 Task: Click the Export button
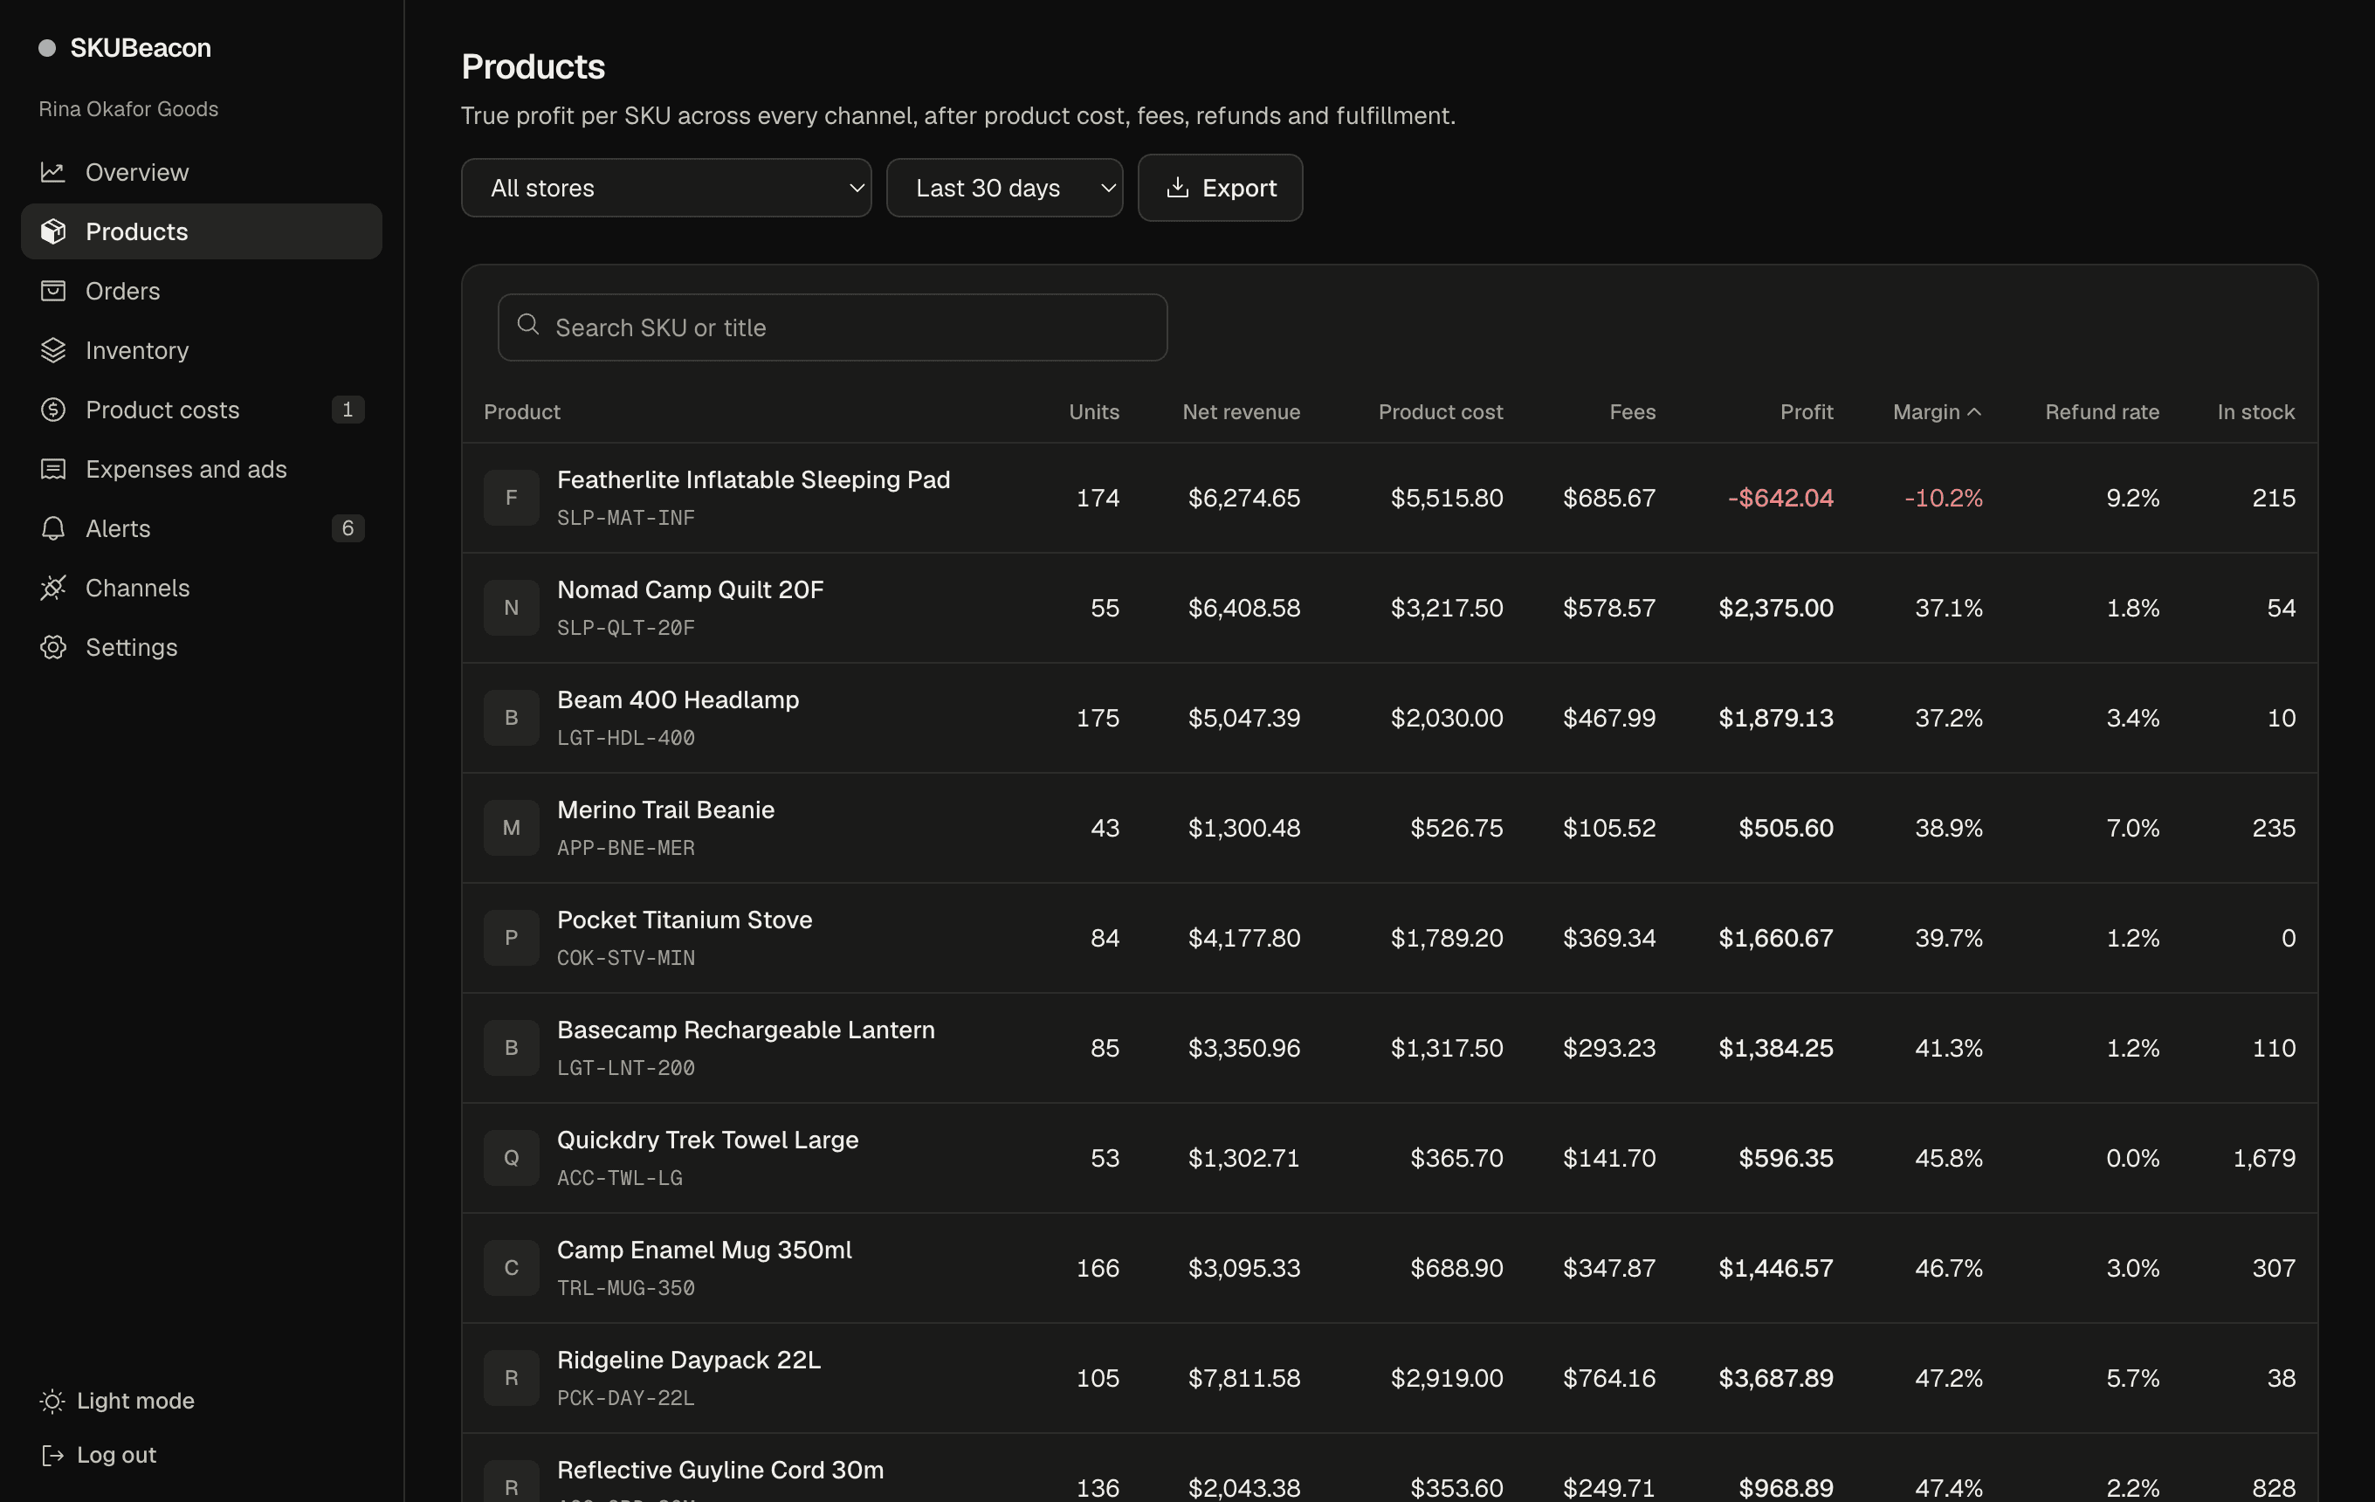(x=1220, y=188)
